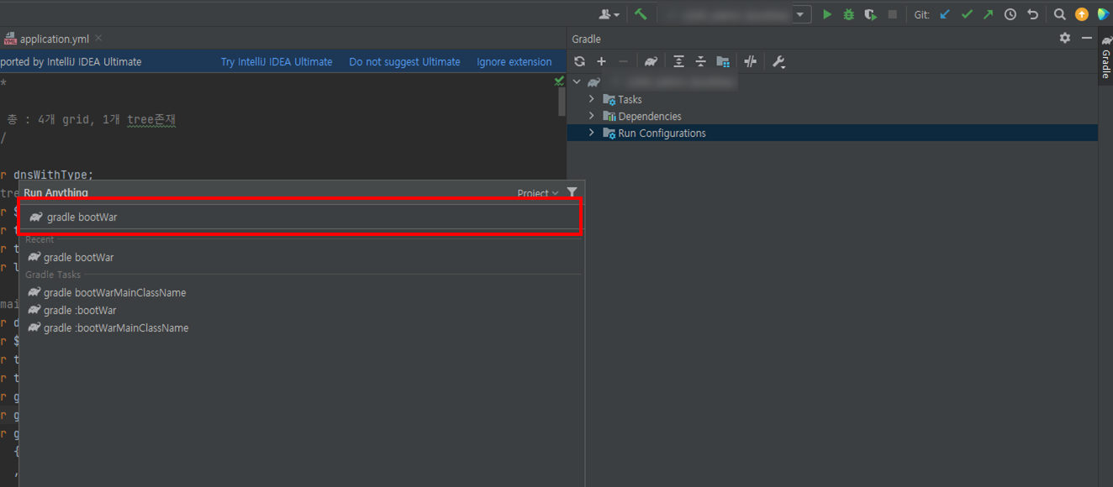Expand the Dependencies node
Screen dimensions: 1113x487
coord(592,116)
